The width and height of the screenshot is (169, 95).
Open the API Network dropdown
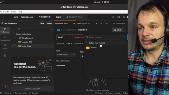point(46,17)
